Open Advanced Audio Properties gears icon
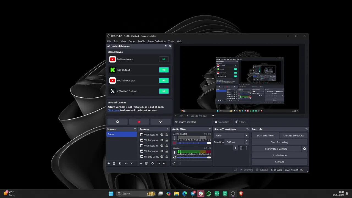 pos(174,163)
